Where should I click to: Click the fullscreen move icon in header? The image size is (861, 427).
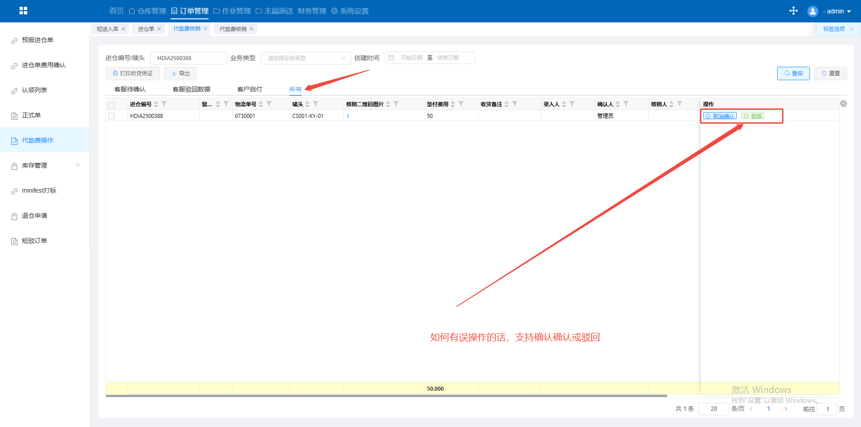coord(793,11)
